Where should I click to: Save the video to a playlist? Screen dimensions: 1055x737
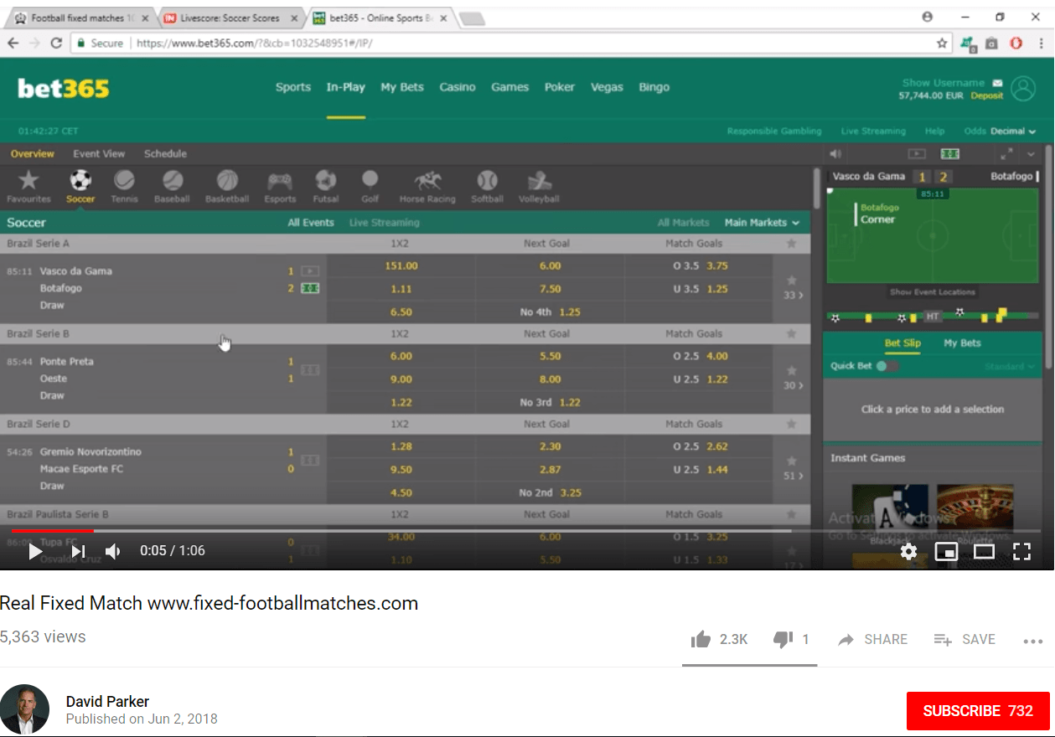[x=964, y=640]
